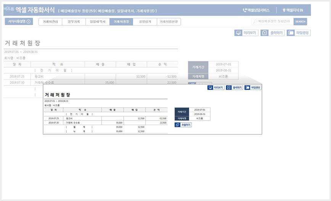Click the 일자 column header in the faded background table
Screen dimensions: 331x201
pyautogui.click(x=17, y=64)
